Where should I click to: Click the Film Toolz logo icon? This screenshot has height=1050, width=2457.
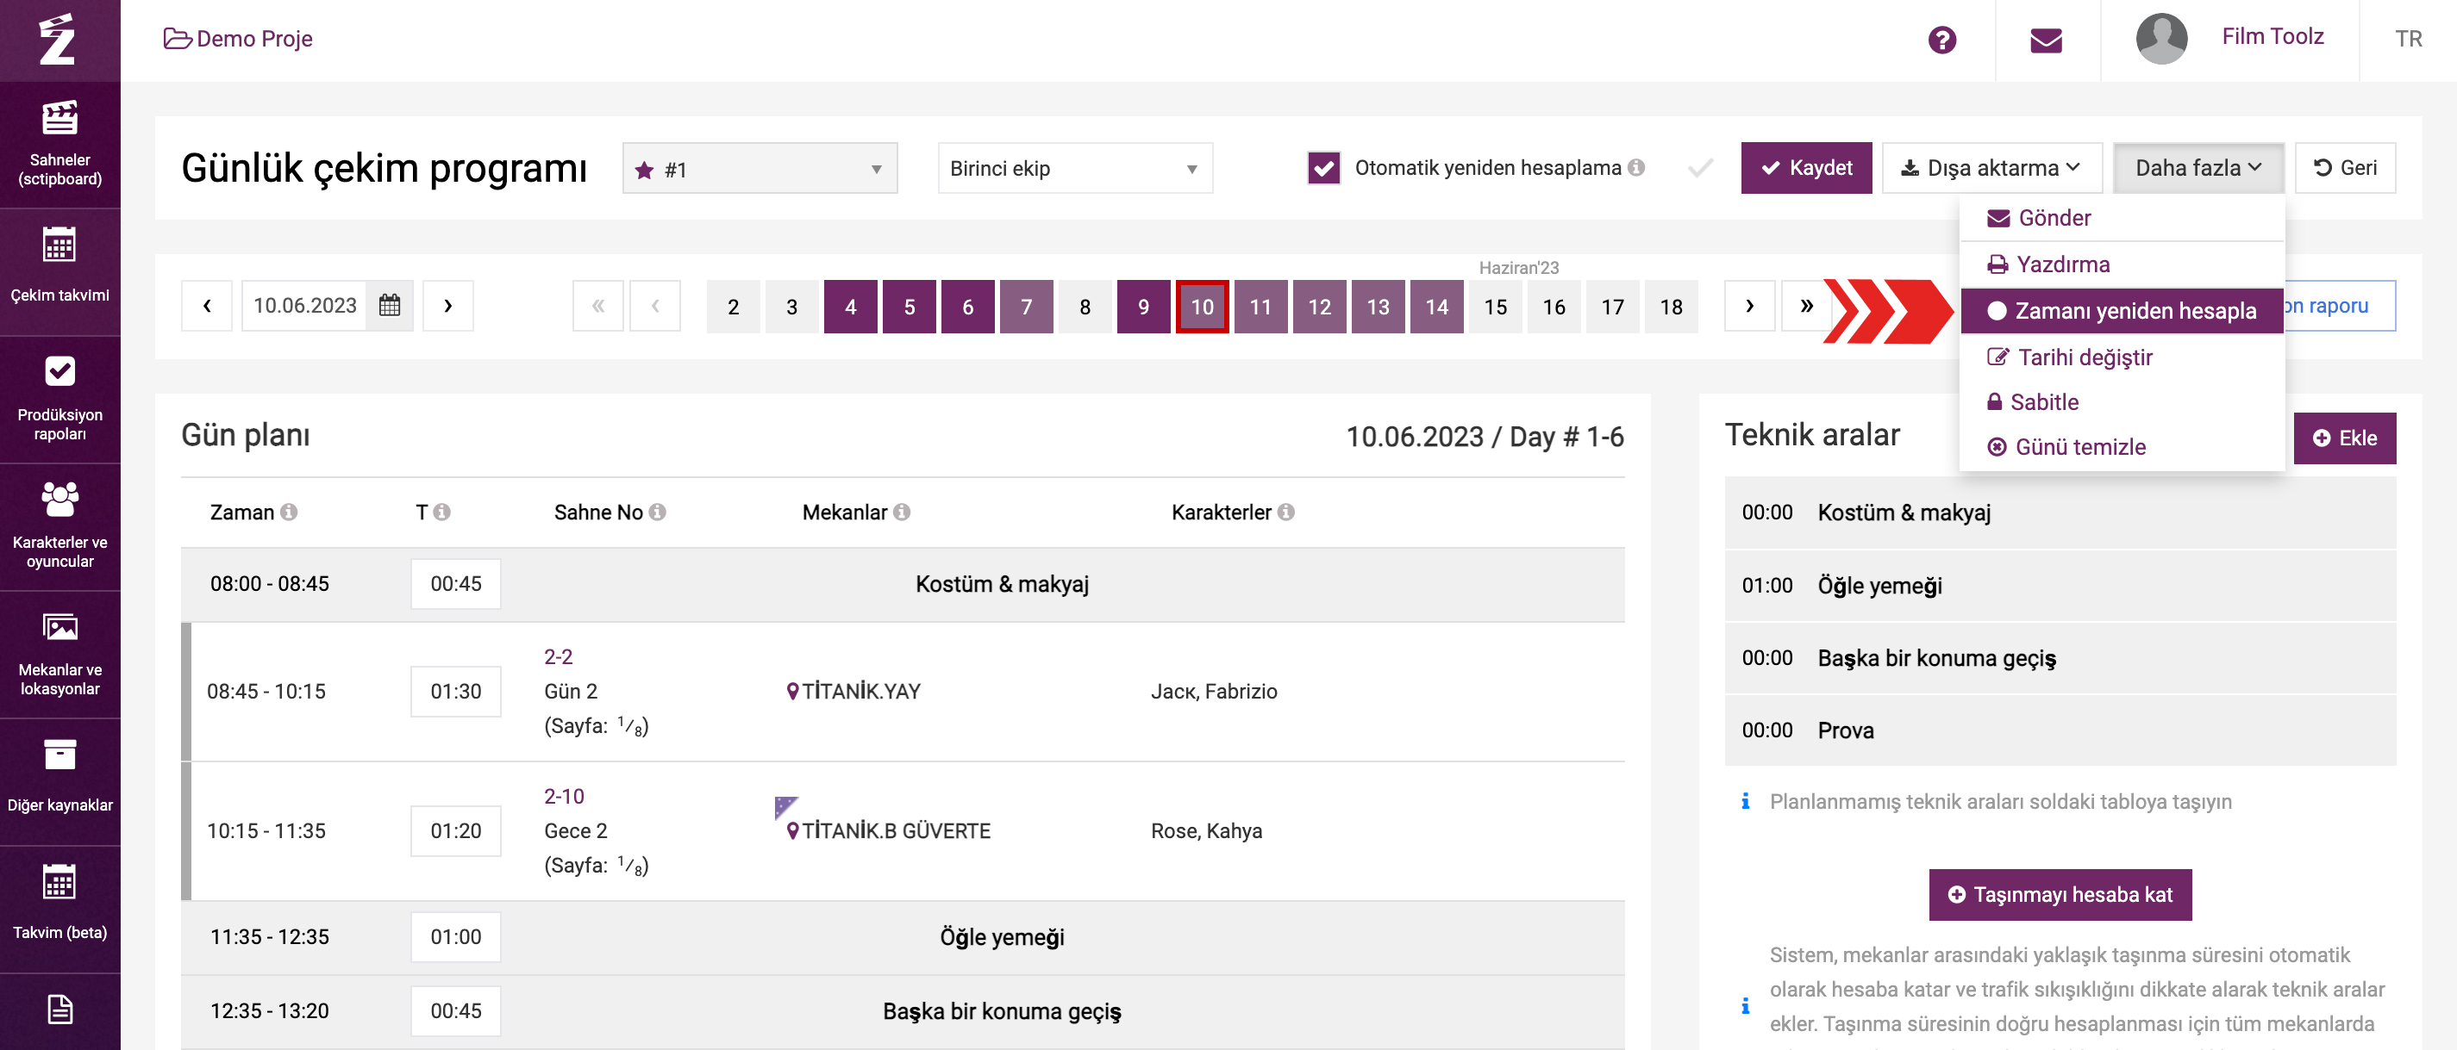[x=57, y=39]
